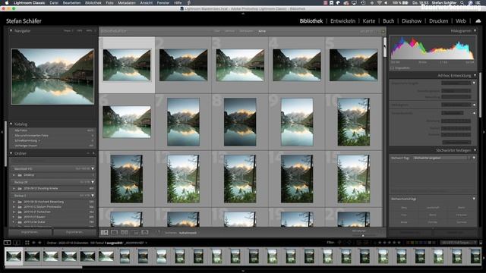This screenshot has height=273, width=486.
Task: Go back with filmstrip left arrow
Action: pos(33,243)
